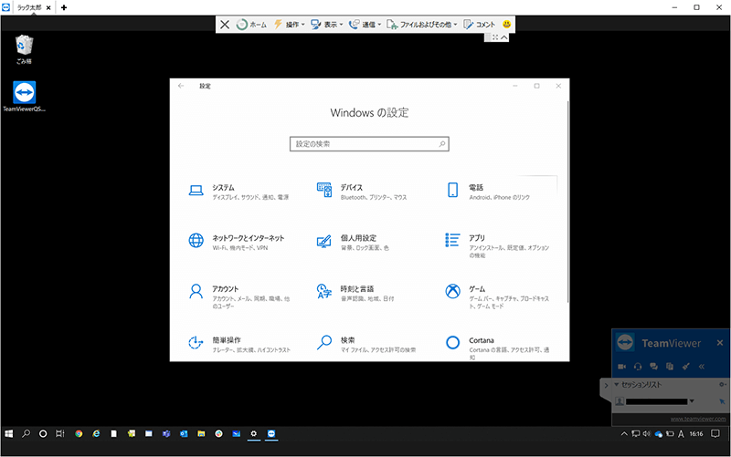Viewport: 731px width, 457px height.
Task: Click the headset audio icon in TeamViewer panel
Action: (x=638, y=367)
